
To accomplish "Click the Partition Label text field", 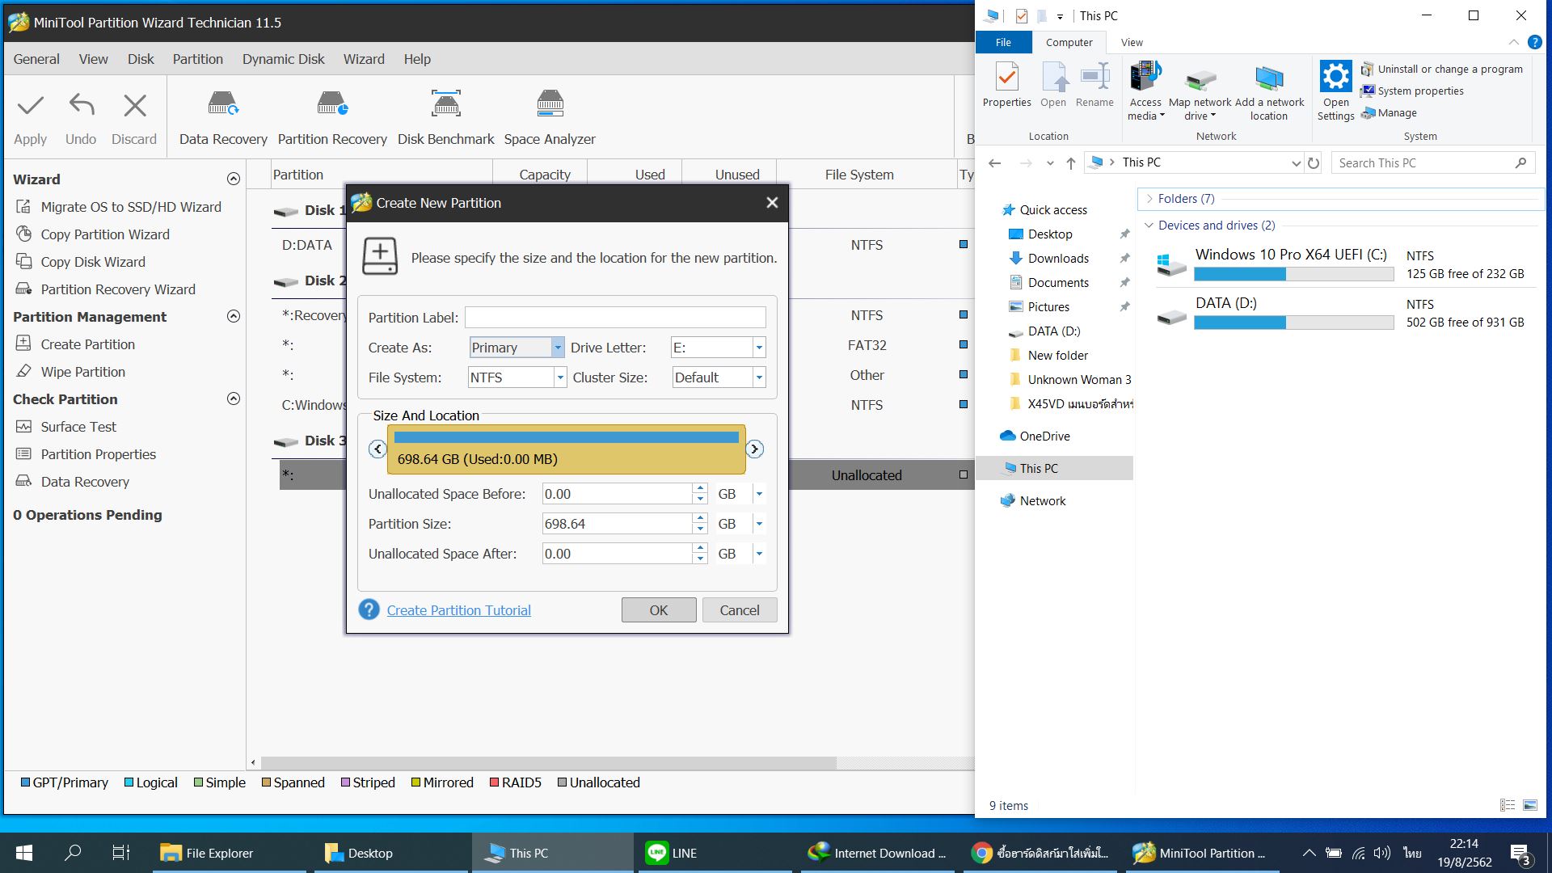I will (x=614, y=318).
